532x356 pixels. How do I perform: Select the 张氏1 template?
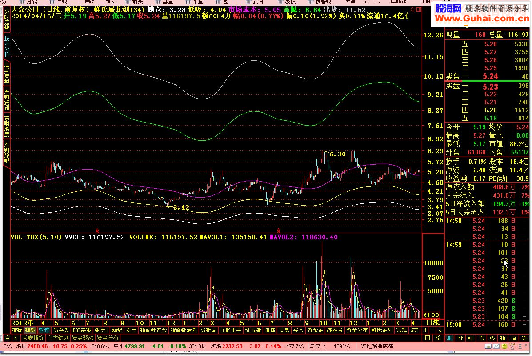(101, 330)
